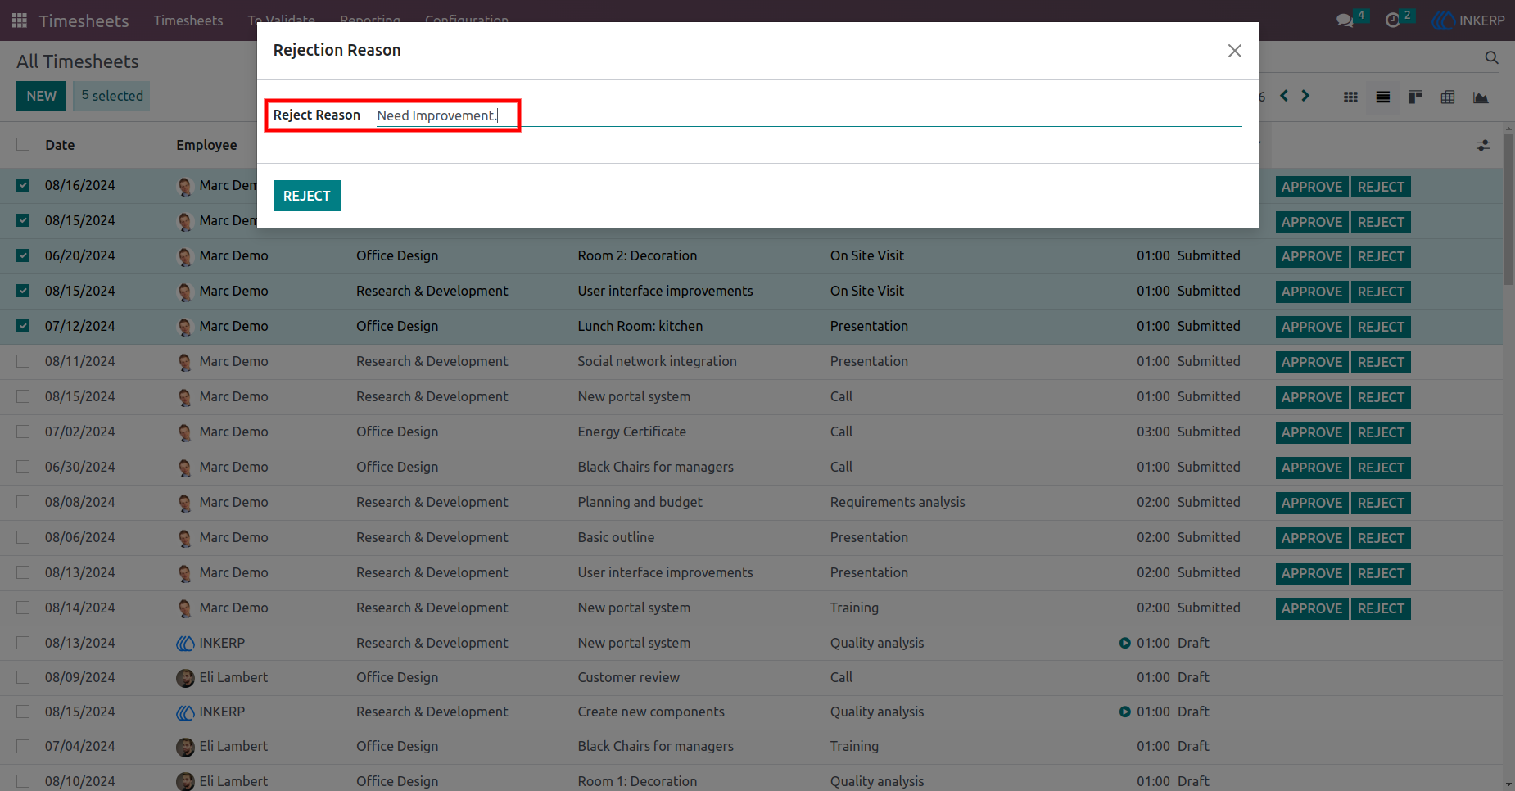
Task: Check the 08/11/2024 row checkbox
Action: coord(23,361)
